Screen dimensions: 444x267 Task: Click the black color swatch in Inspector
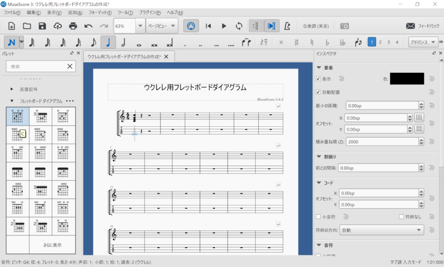pos(407,79)
